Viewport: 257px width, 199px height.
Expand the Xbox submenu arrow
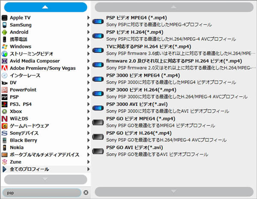pos(88,111)
